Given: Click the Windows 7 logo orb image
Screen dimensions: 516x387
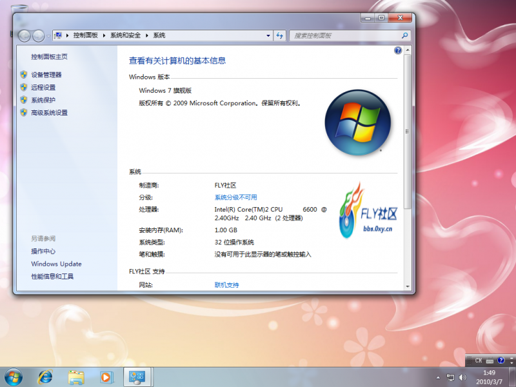Looking at the screenshot, I should (x=358, y=122).
